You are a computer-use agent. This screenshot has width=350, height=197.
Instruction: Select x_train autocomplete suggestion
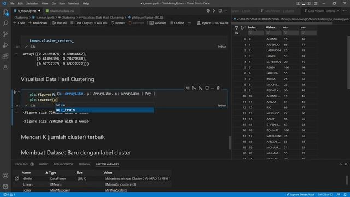104,110
